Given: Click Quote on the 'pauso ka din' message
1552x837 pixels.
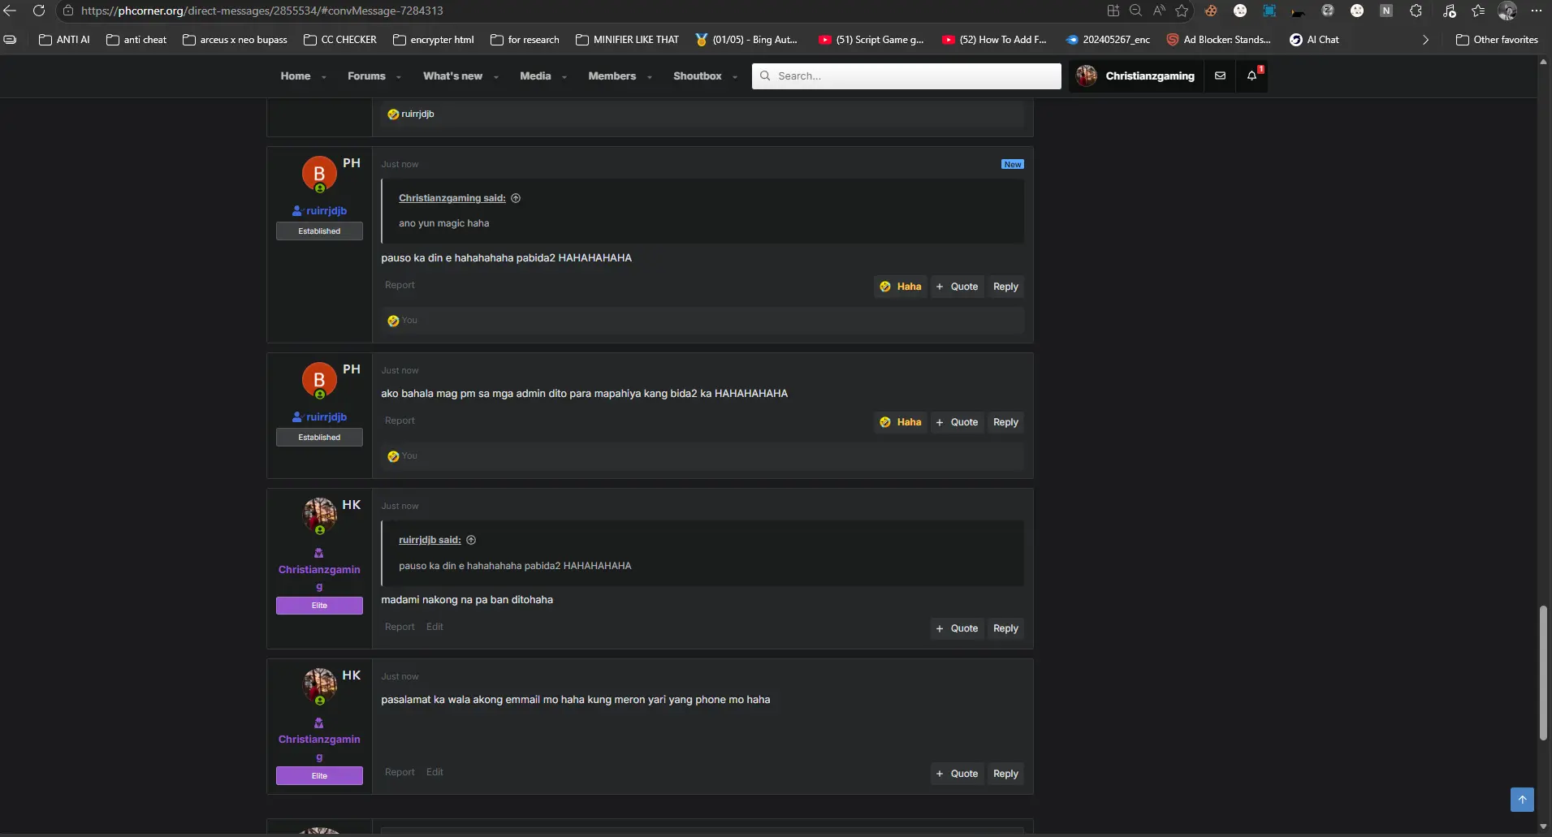Looking at the screenshot, I should 957,287.
